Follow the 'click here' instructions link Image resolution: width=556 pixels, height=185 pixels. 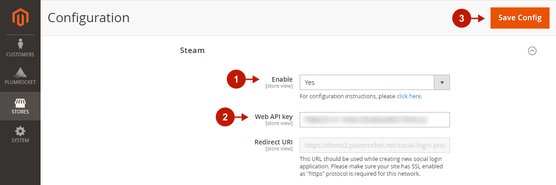409,96
